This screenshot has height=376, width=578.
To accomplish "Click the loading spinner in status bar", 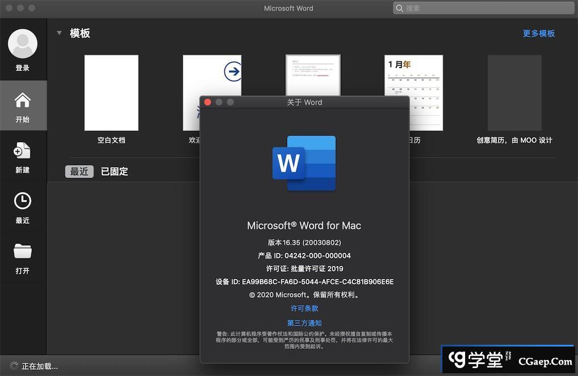I will tap(14, 366).
